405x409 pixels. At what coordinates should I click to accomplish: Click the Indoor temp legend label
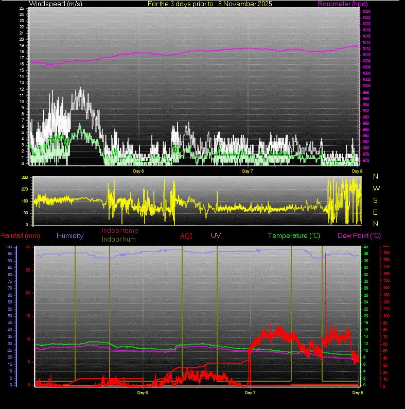(x=120, y=231)
